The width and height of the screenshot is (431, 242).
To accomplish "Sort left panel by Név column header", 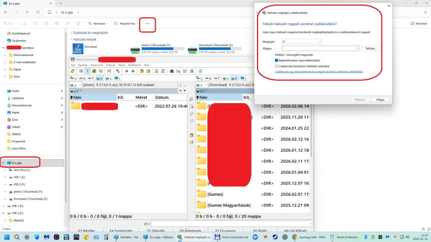I will (x=93, y=97).
